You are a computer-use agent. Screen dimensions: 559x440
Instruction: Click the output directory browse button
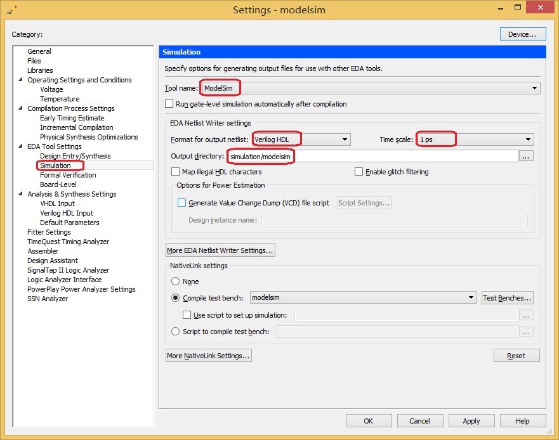tap(526, 156)
